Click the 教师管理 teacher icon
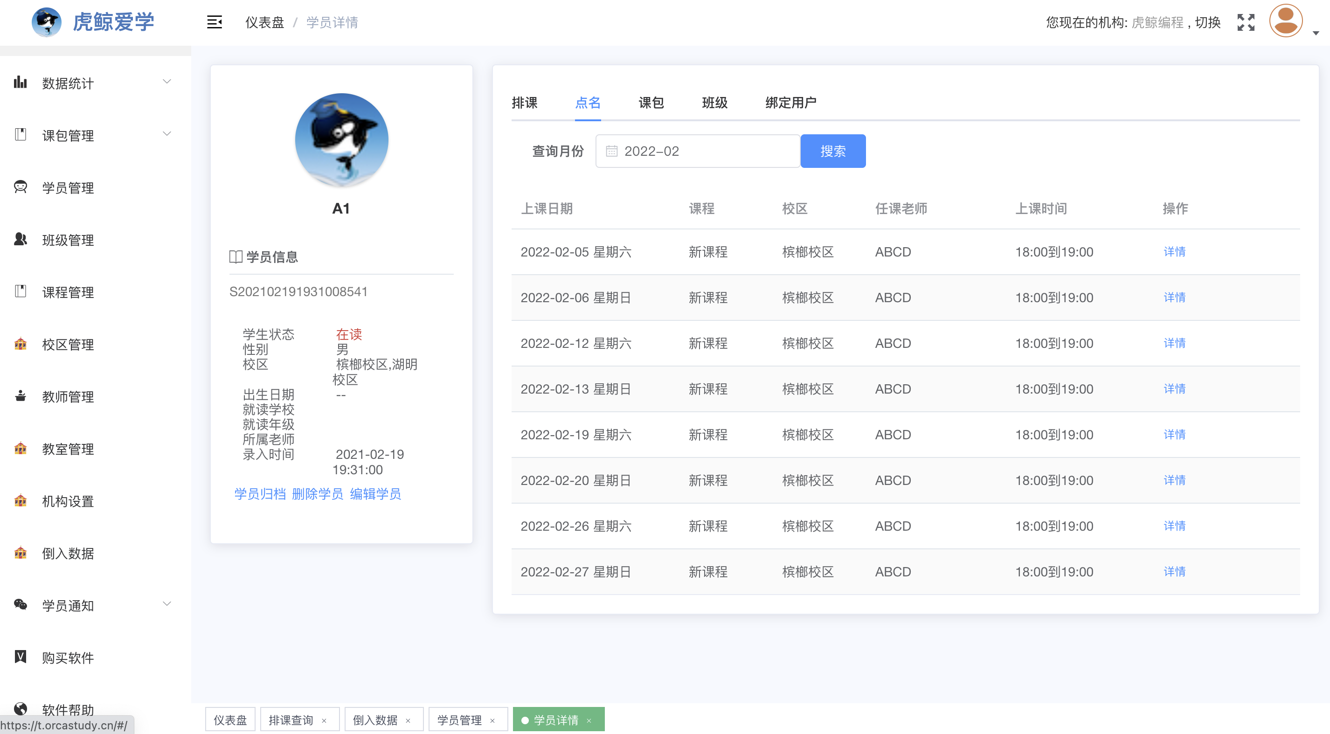Screen dimensions: 1330x734 pos(20,396)
